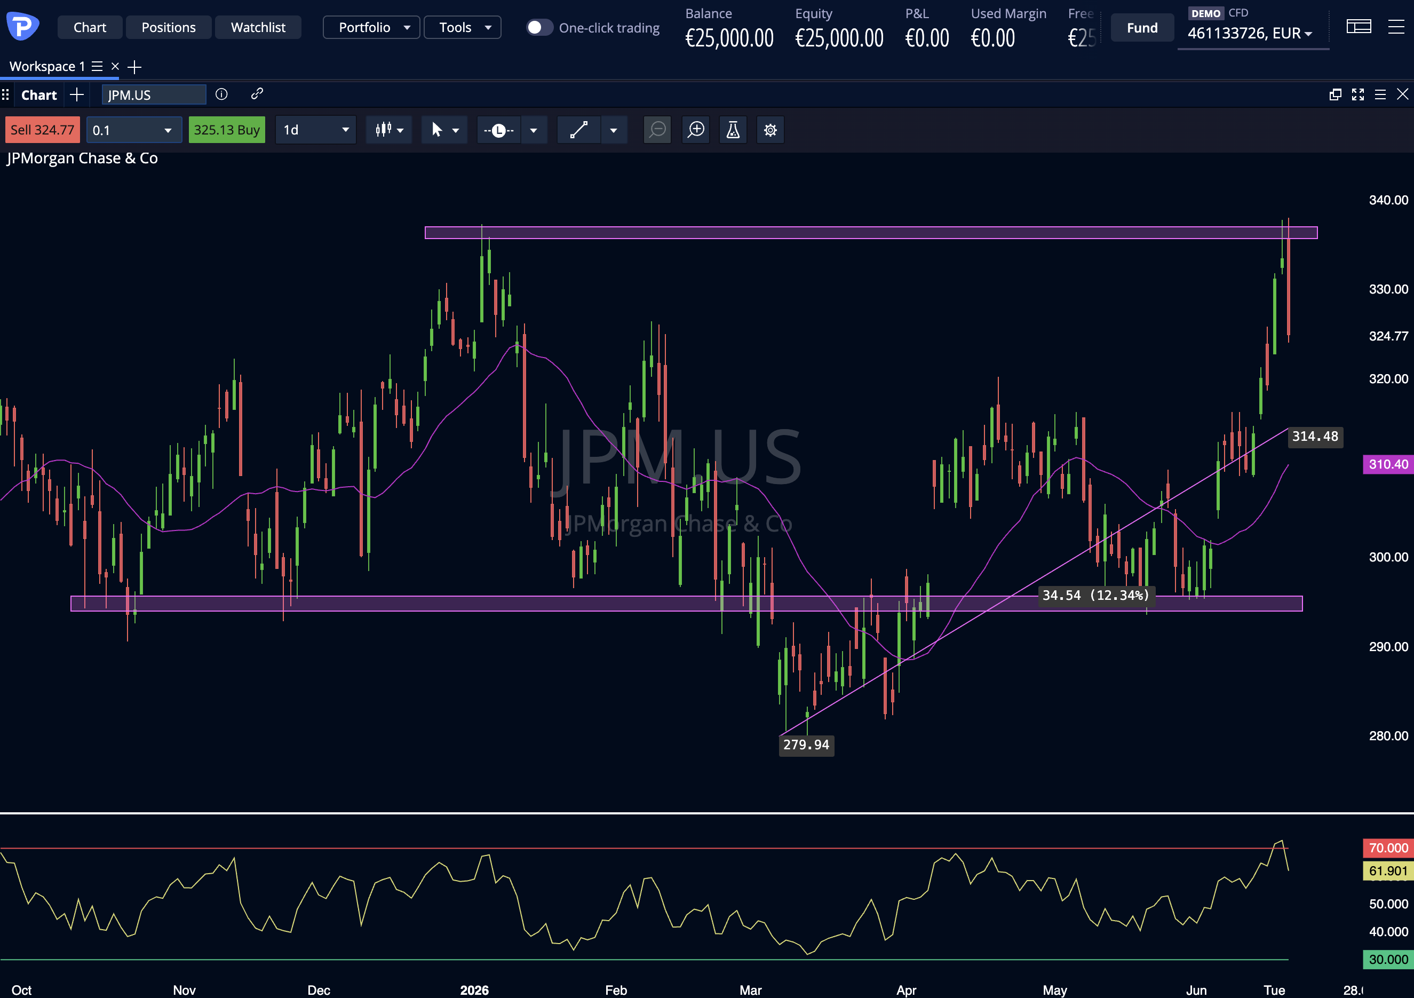Screen dimensions: 1414x998
Task: Click 325.13 Buy button
Action: (x=227, y=130)
